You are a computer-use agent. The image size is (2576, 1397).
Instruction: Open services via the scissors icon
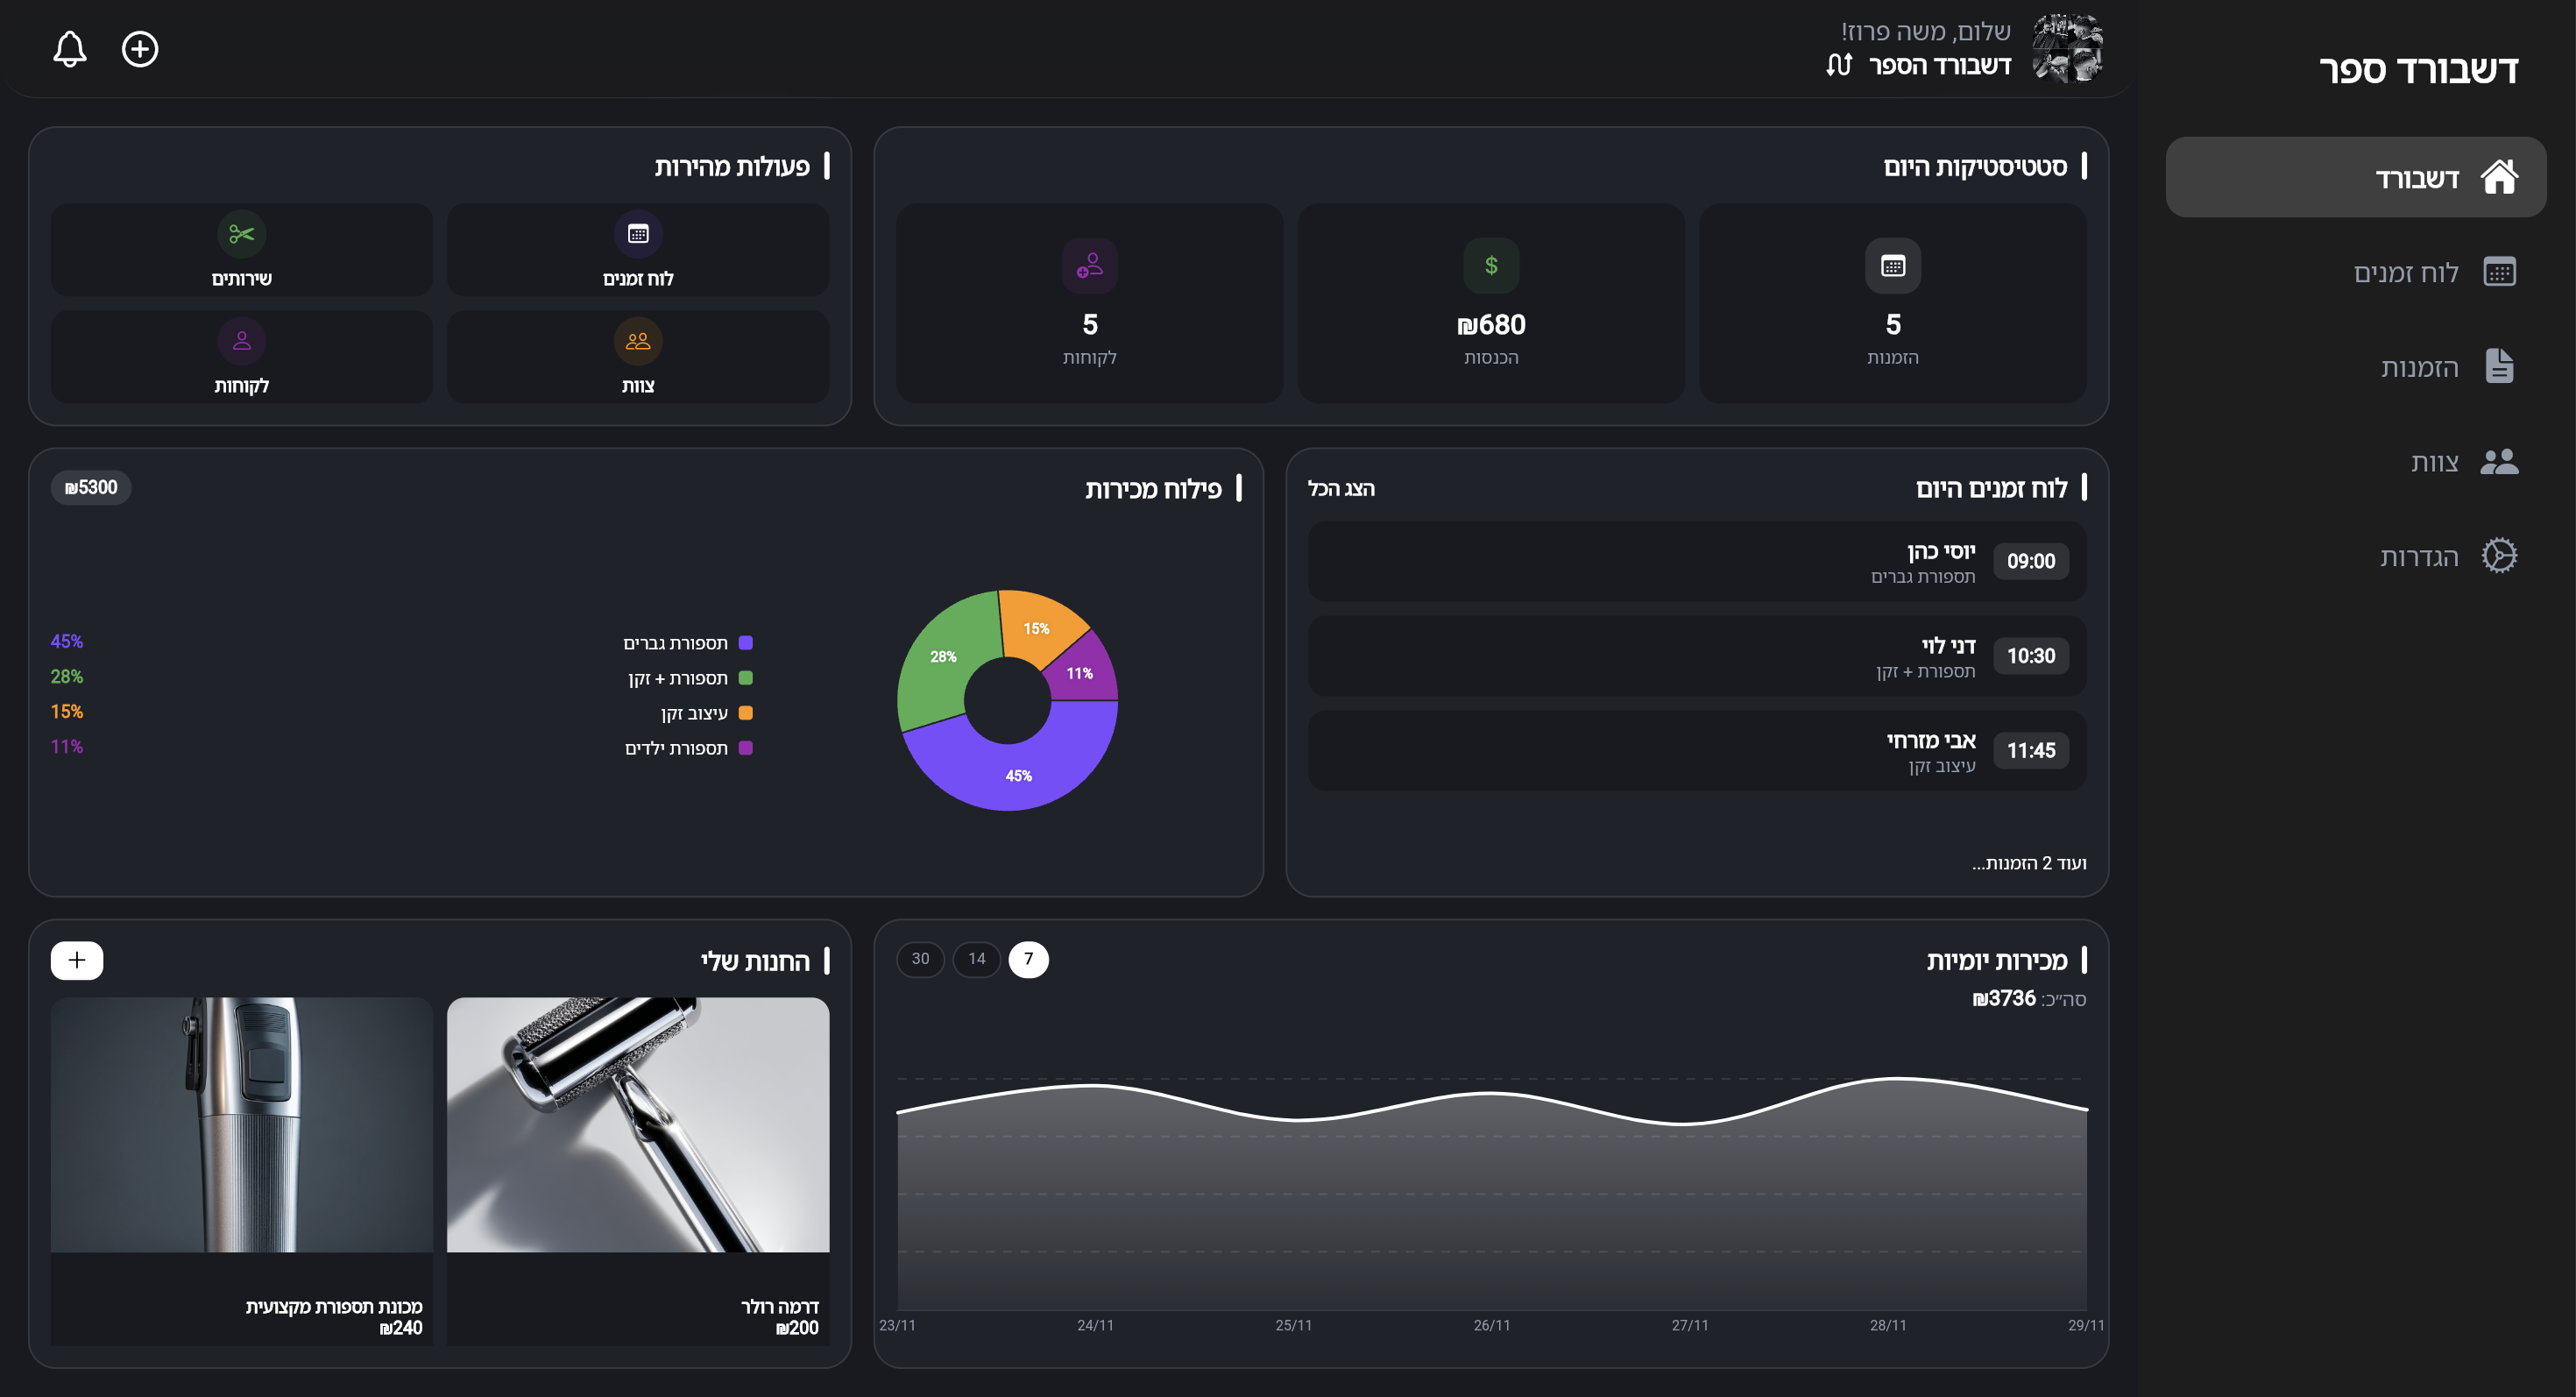241,234
